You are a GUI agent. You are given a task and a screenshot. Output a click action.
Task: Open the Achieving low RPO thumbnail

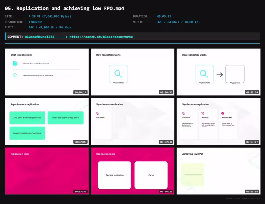(x=219, y=171)
